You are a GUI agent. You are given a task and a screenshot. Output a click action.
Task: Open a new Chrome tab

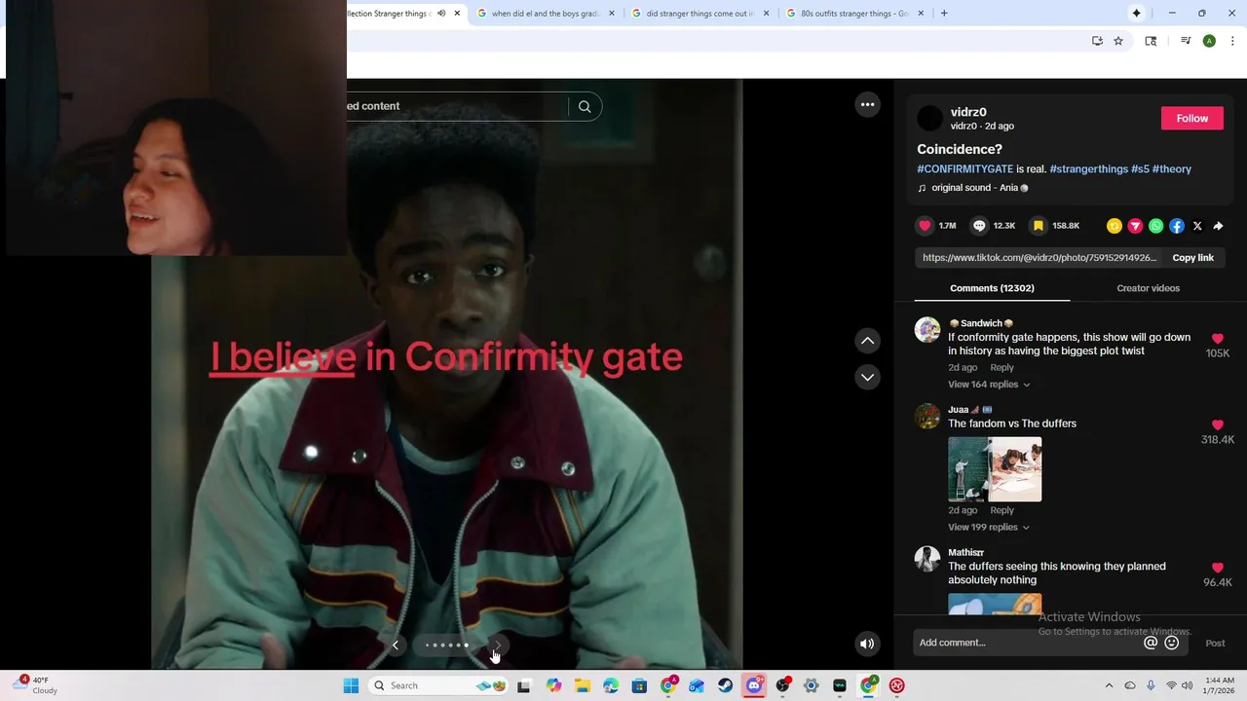[x=944, y=14]
